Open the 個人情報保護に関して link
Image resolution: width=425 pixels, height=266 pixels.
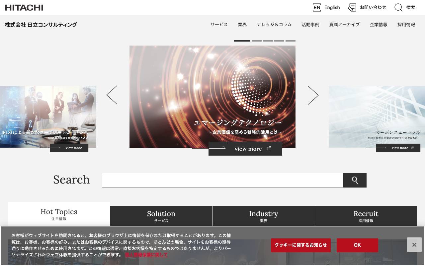pyautogui.click(x=146, y=255)
